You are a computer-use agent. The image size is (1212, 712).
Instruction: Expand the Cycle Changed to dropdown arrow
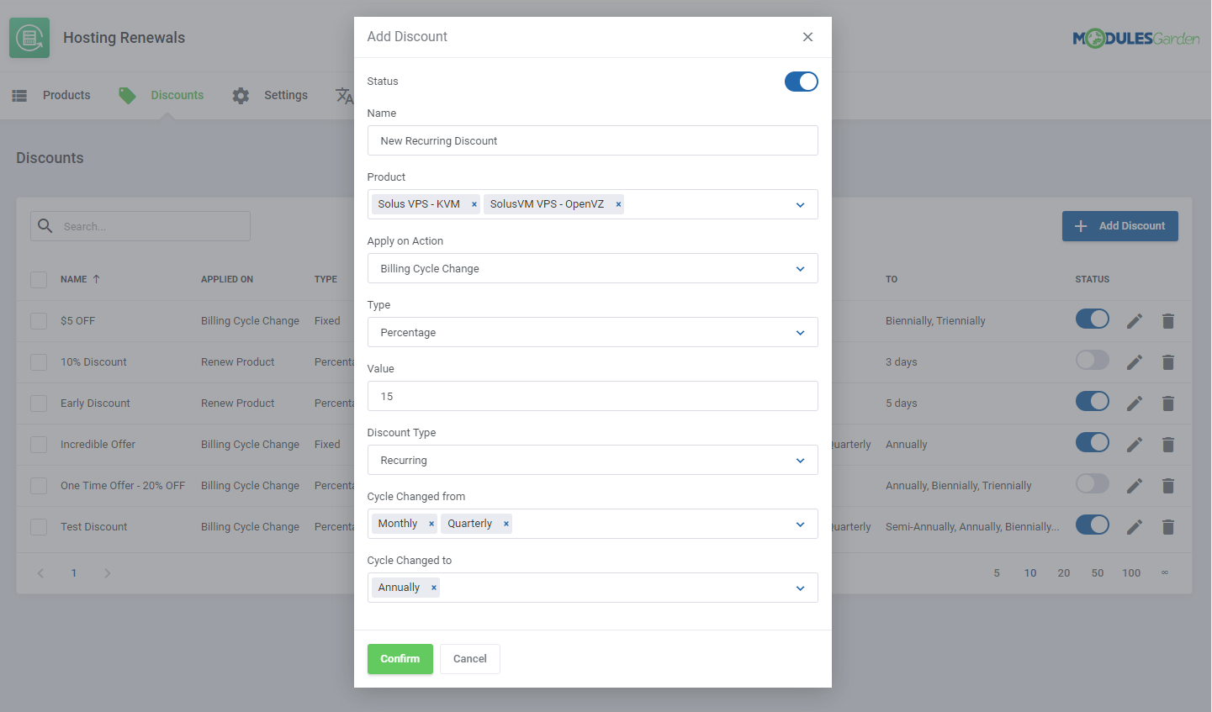point(800,588)
